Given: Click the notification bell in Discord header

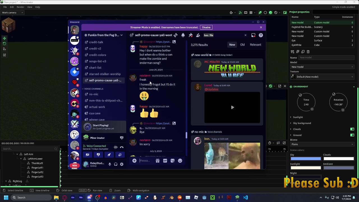Looking at the screenshot, I should (x=183, y=35).
